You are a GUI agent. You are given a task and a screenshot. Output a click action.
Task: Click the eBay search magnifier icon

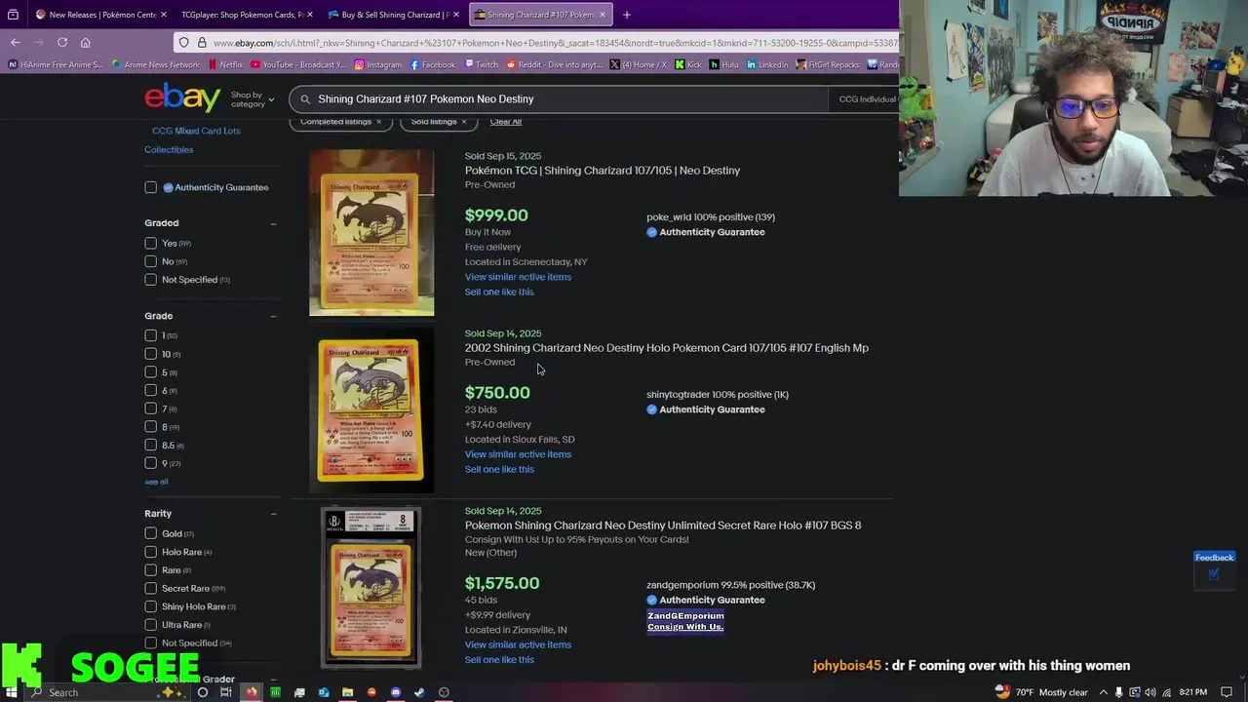click(x=305, y=99)
